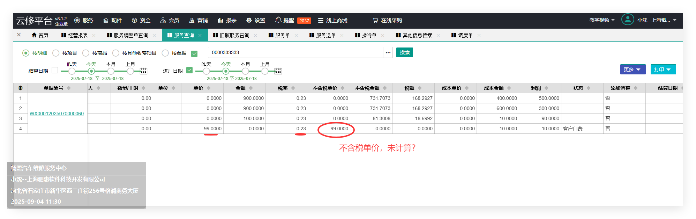Click the sort icon on 金额 column
696x219 pixels.
click(251, 88)
